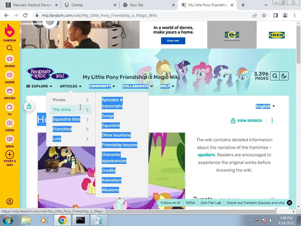
Task: Expand the Ponies submenu
Action: tap(71, 100)
